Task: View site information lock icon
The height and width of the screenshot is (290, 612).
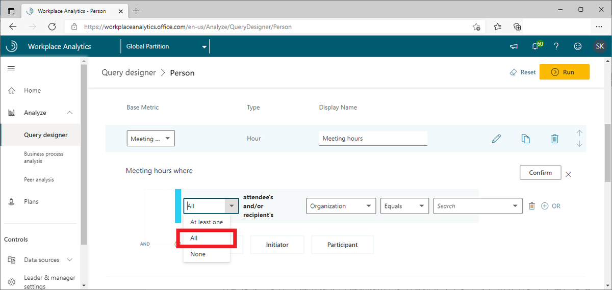Action: pyautogui.click(x=74, y=27)
